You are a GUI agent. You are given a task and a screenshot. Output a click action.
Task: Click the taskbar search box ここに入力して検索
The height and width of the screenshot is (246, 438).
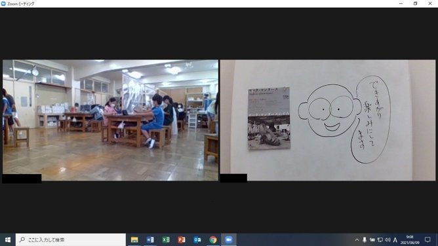tap(71, 239)
